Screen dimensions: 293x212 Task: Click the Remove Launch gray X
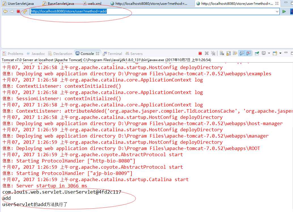pos(207,53)
